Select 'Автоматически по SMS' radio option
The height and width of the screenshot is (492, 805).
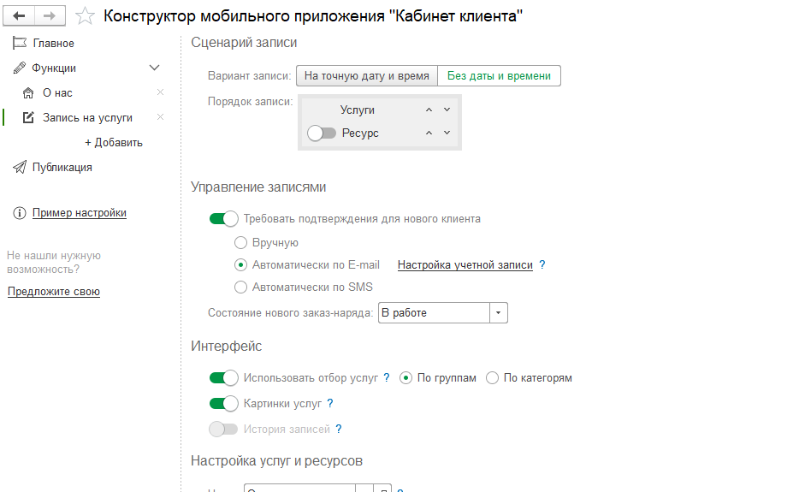[x=241, y=287]
